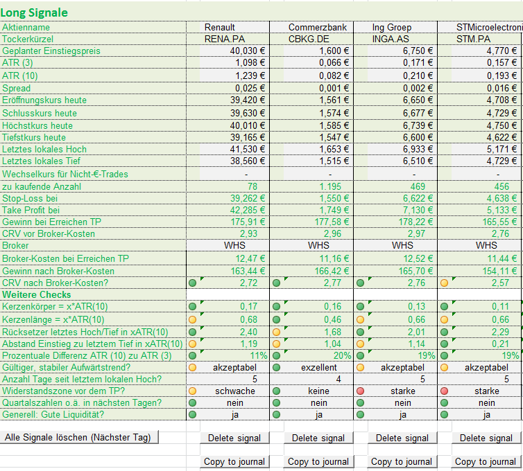The image size is (523, 471).
Task: Click Alle Signale löschen (Nächster Tag) button
Action: pyautogui.click(x=78, y=437)
